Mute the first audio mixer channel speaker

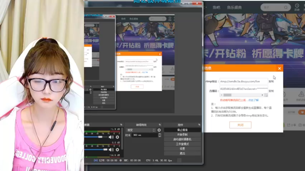pos(111,137)
